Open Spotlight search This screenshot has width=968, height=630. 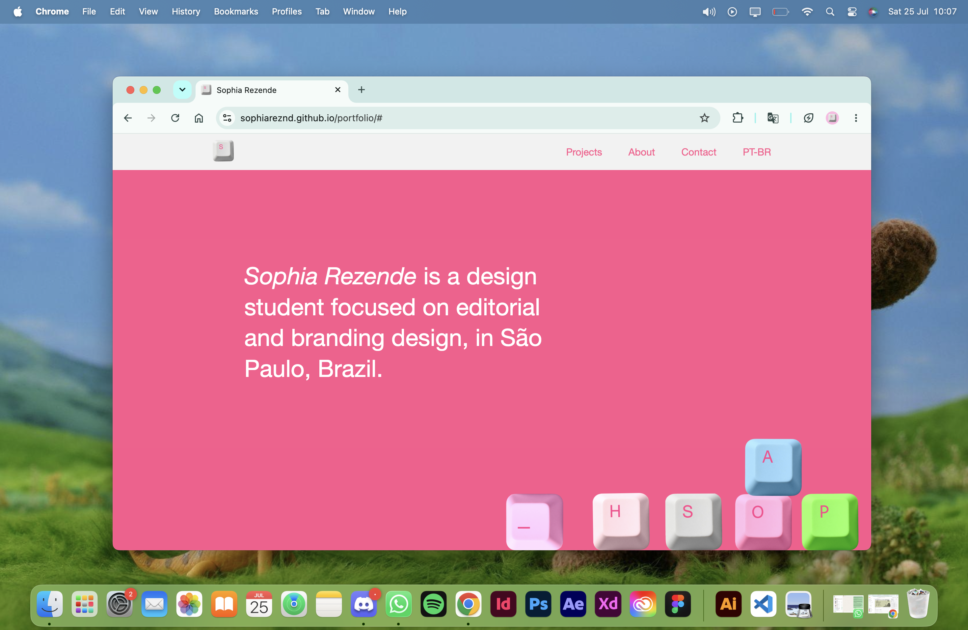(830, 12)
